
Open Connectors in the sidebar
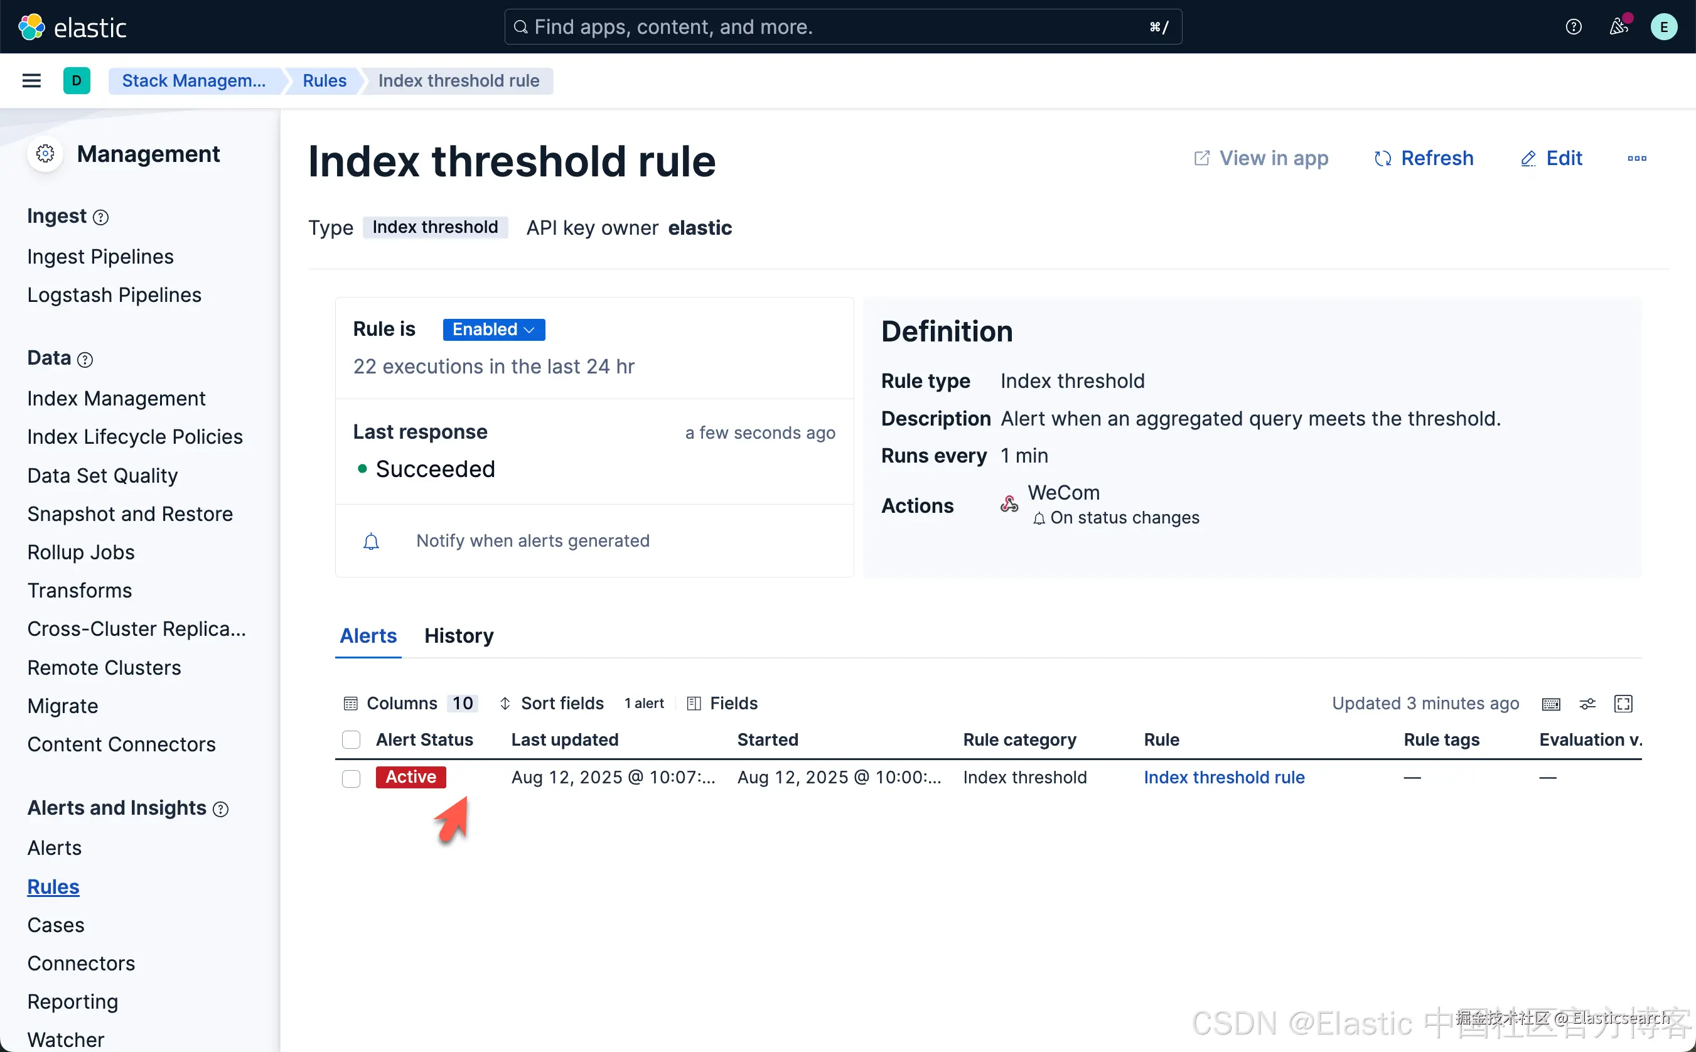coord(81,963)
